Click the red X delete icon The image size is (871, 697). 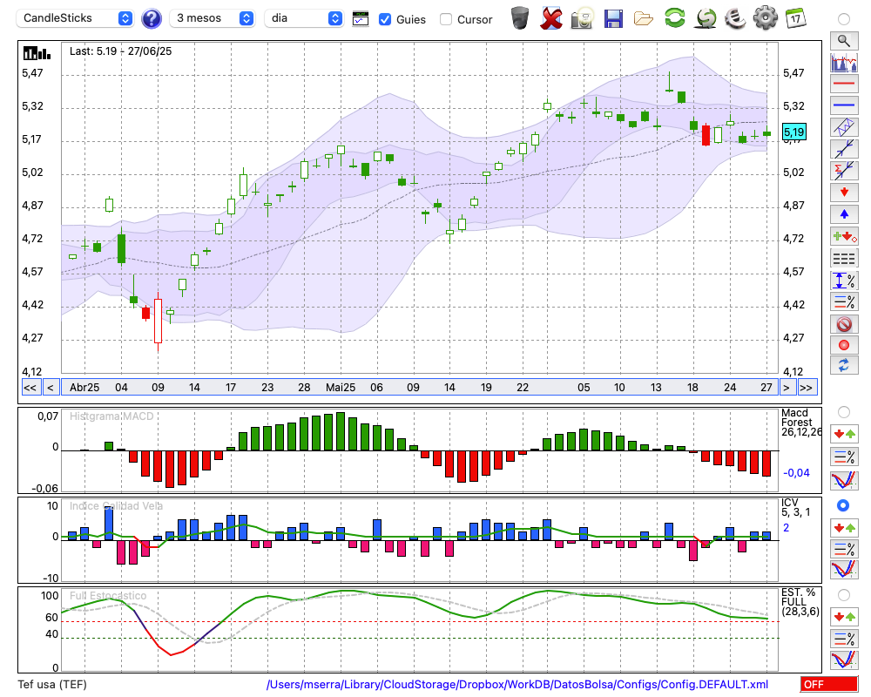(550, 18)
